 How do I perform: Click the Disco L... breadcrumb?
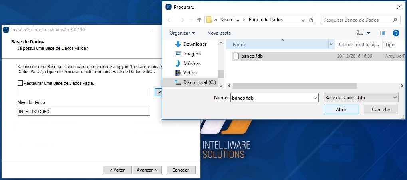click(230, 20)
